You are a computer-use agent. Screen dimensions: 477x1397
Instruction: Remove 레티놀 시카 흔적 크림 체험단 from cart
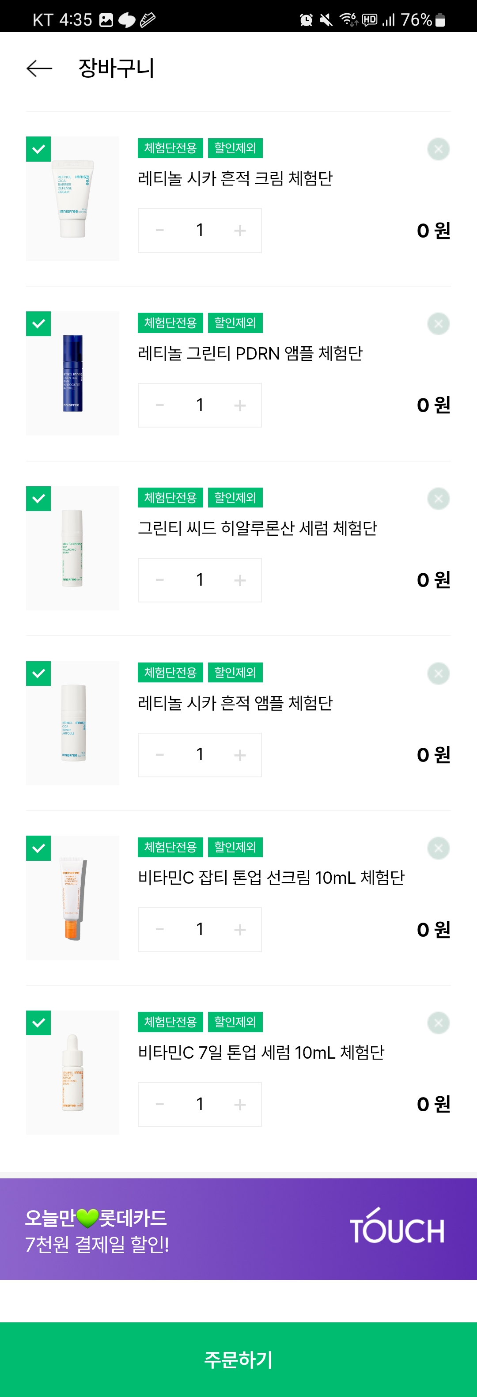(438, 149)
